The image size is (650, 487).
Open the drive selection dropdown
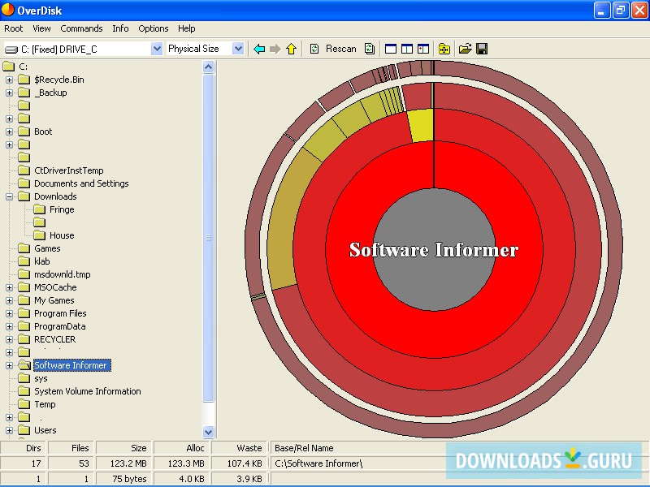157,49
